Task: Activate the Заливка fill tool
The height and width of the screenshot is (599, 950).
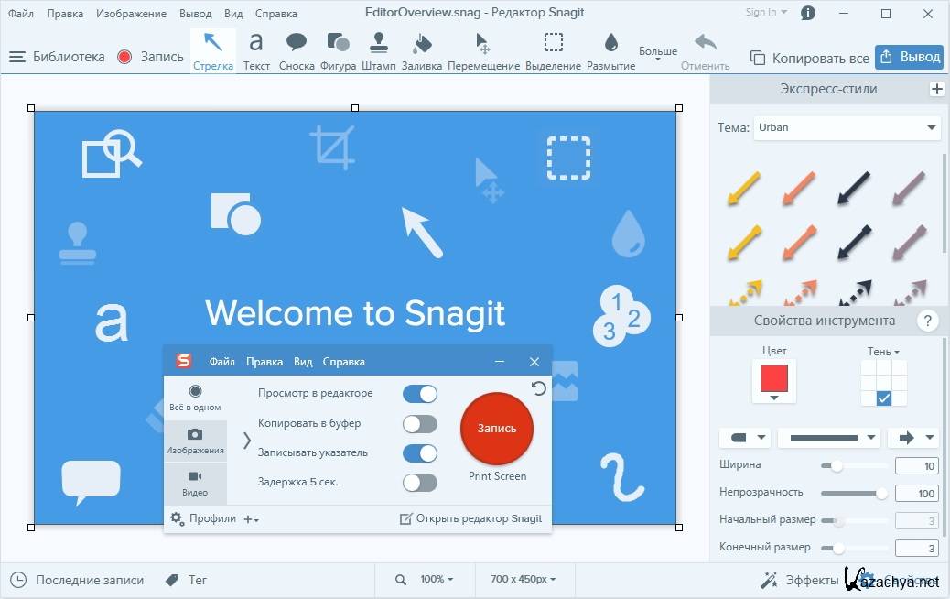Action: pos(421,49)
